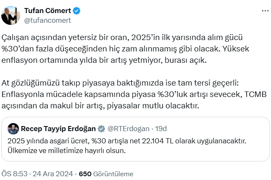
Task: Open Erdoğan's small avatar in quoted tweet
Action: [13, 128]
